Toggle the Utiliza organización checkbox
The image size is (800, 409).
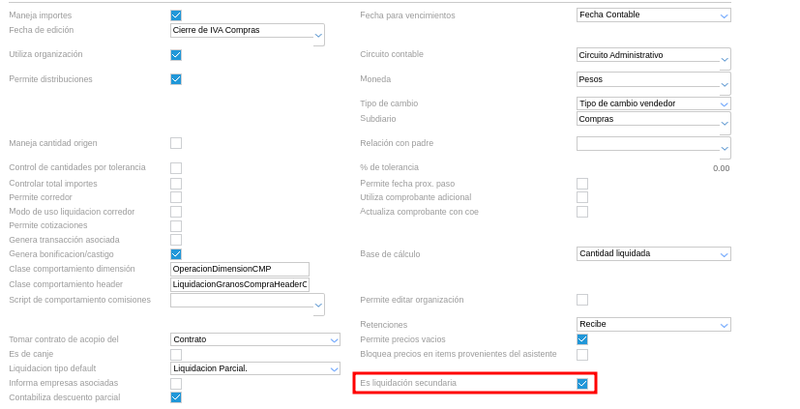tap(176, 55)
